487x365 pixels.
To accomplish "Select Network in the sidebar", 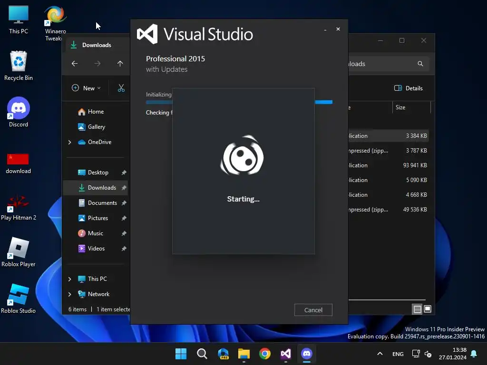I will pyautogui.click(x=98, y=294).
